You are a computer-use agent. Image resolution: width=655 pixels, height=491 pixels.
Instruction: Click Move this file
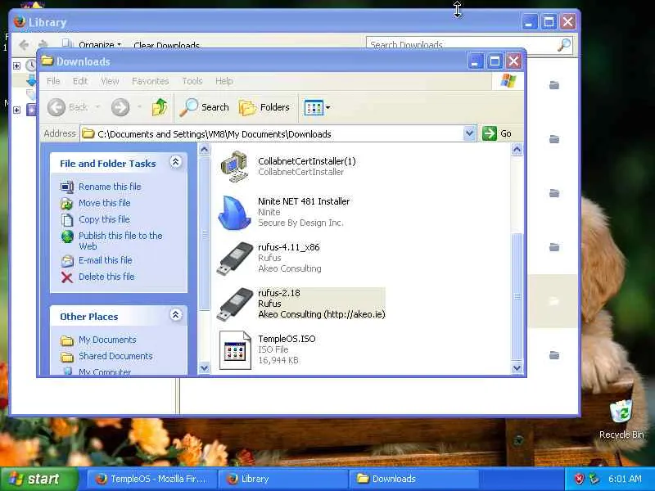coord(105,203)
